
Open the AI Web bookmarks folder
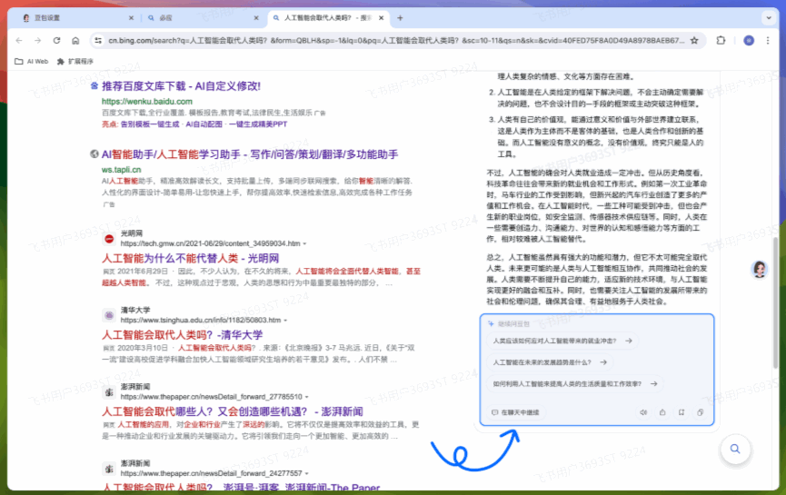(x=31, y=61)
